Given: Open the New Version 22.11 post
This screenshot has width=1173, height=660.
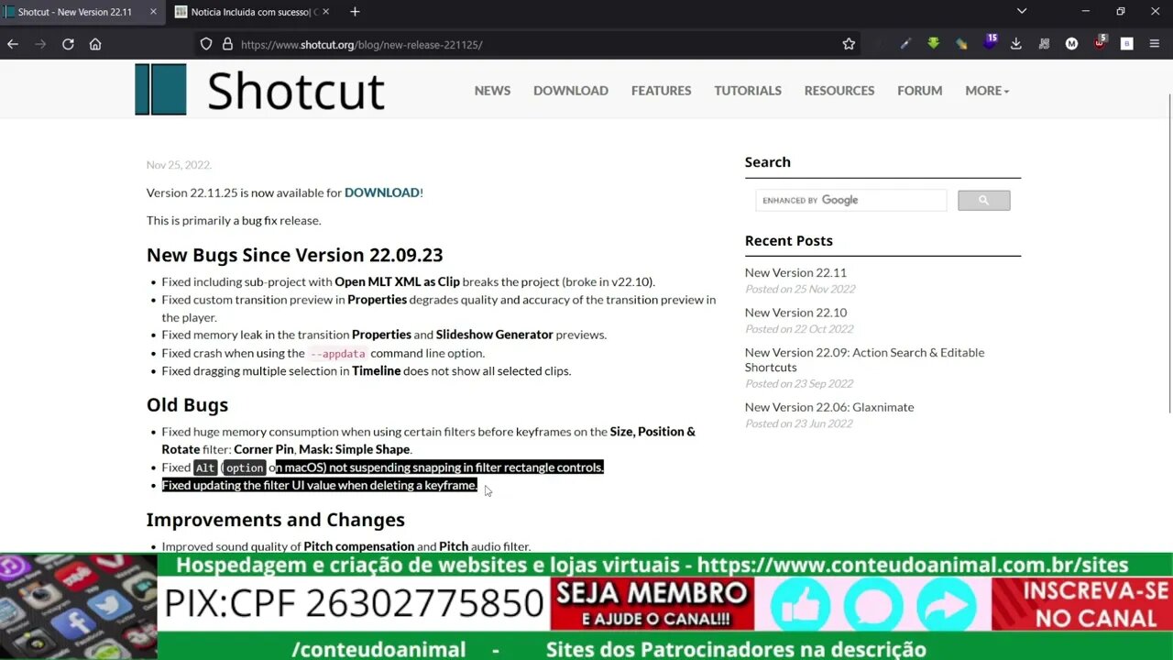Looking at the screenshot, I should [x=795, y=272].
